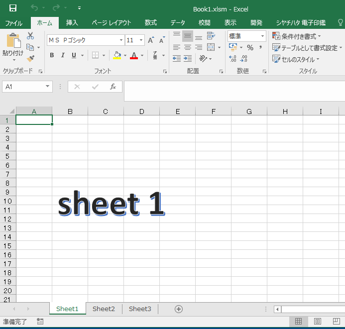
Task: Click the Increase Indent icon
Action: (x=188, y=59)
